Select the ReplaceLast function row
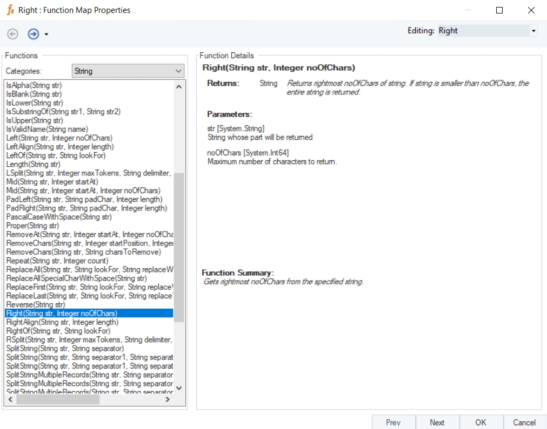547x429 pixels. [89, 296]
